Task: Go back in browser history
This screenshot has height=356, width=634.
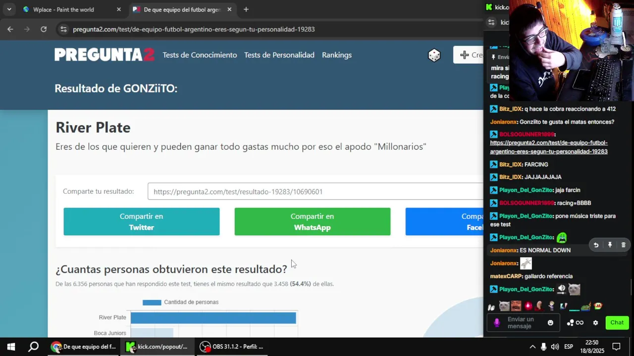Action: point(10,29)
